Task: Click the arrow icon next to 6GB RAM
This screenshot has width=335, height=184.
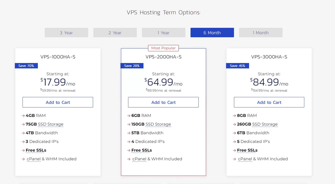Action: [x=129, y=115]
